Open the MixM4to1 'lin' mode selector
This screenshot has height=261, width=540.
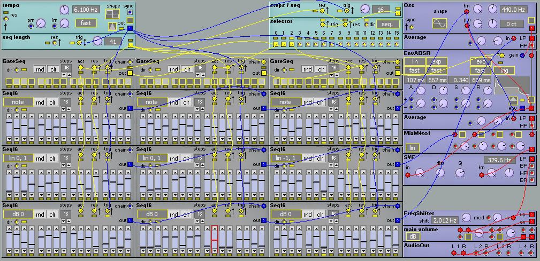(412, 148)
